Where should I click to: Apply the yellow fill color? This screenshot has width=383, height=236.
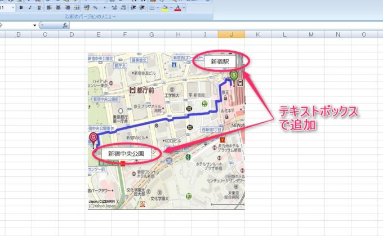click(164, 8)
